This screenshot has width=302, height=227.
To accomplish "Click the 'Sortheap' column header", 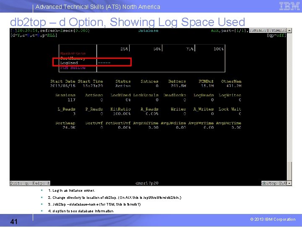I will [65, 123].
